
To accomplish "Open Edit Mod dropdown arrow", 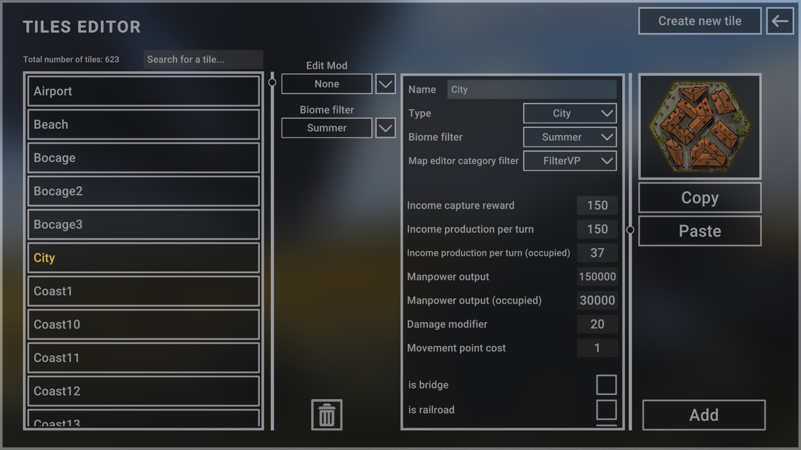I will point(385,84).
